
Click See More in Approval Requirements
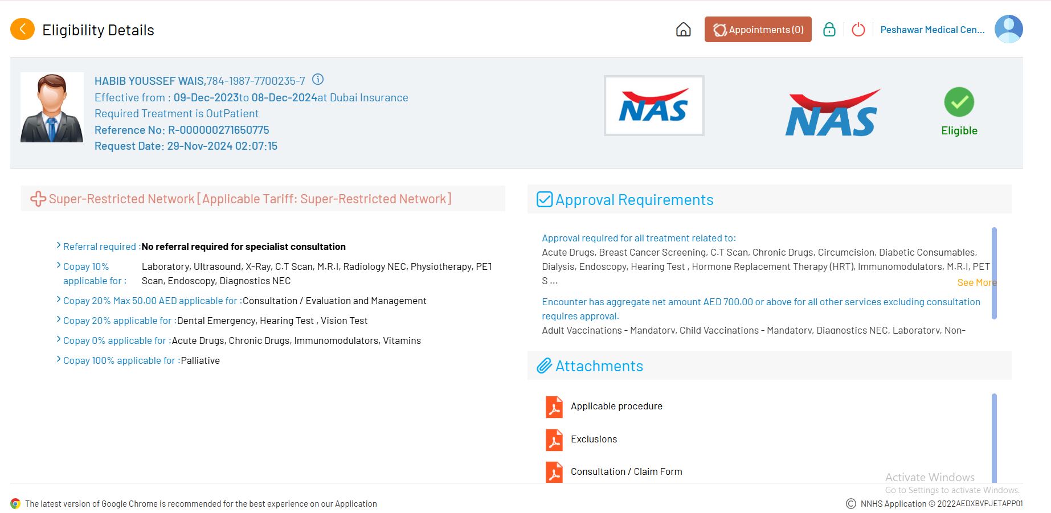tap(976, 282)
